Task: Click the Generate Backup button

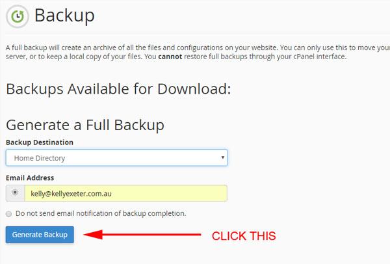Action: point(40,235)
